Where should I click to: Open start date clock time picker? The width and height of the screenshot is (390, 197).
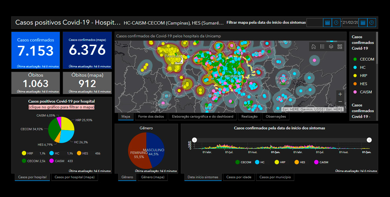(336, 23)
